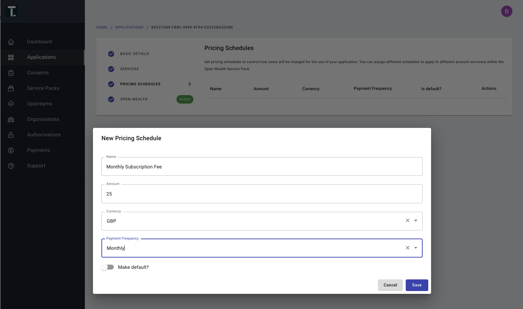Cancel the new pricing schedule dialog
Screen dimensions: 523x309
(x=390, y=285)
